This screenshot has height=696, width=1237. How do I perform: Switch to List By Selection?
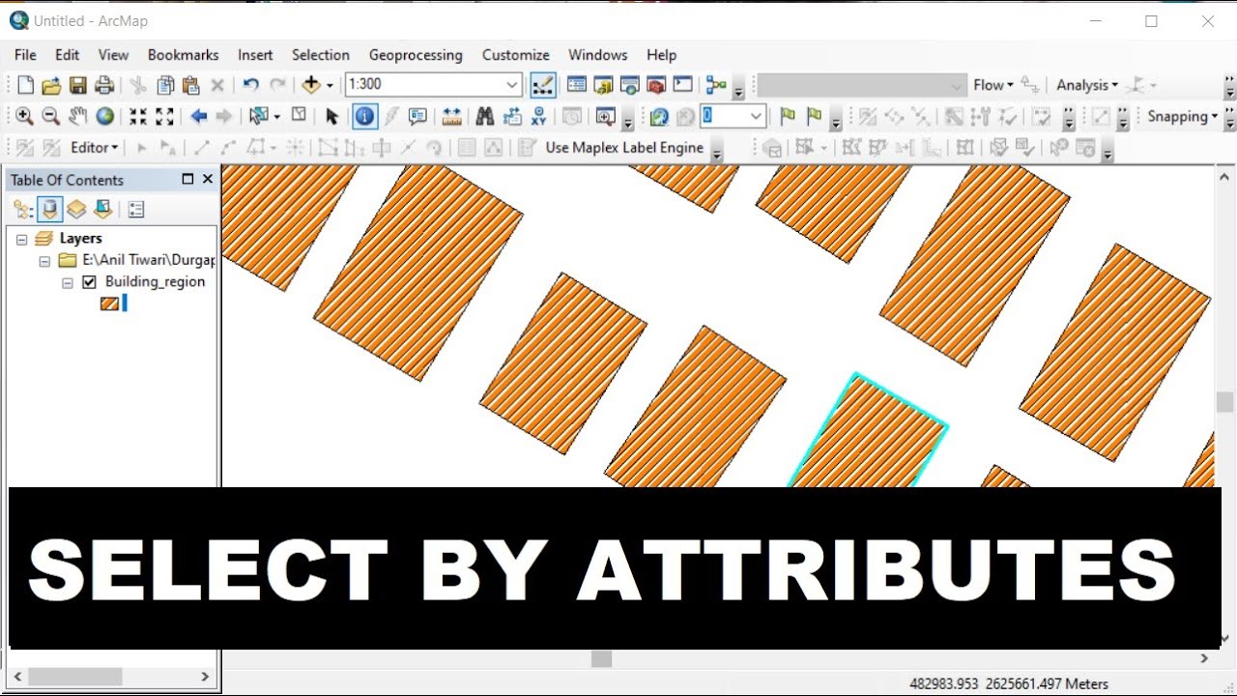pyautogui.click(x=102, y=209)
